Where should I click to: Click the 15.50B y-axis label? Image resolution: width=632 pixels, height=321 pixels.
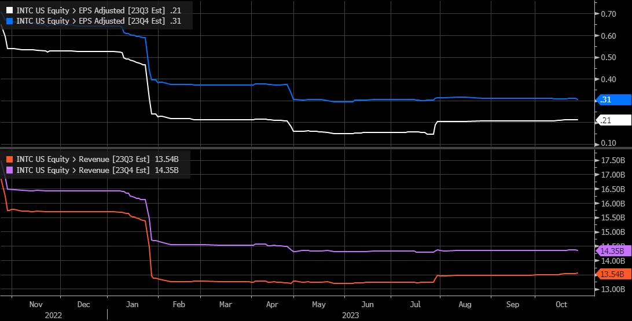coord(613,217)
